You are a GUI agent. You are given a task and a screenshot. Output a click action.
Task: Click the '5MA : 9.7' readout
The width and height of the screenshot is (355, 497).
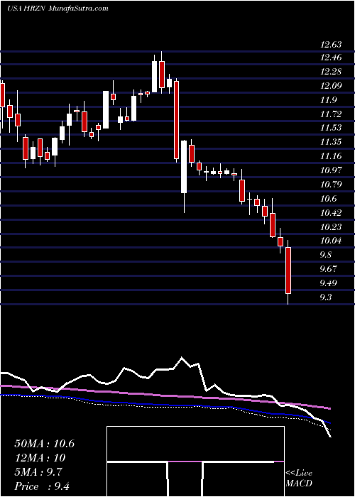[38, 472]
